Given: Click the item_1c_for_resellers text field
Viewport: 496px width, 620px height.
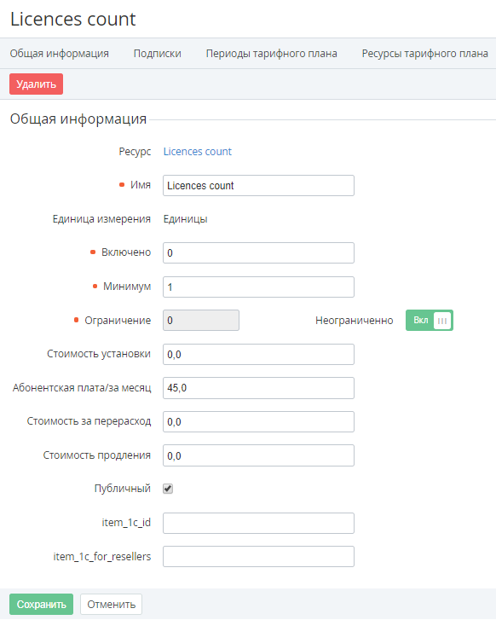Looking at the screenshot, I should click(258, 556).
